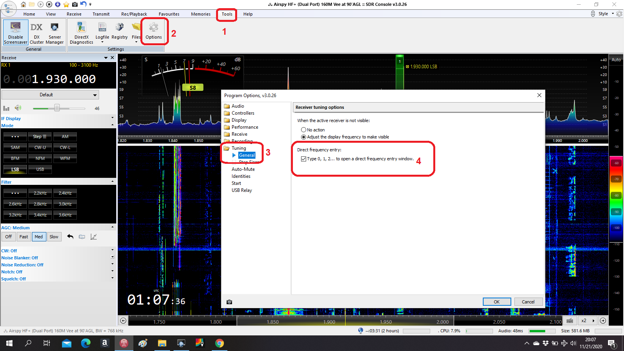The width and height of the screenshot is (624, 351).
Task: Click camera screenshot icon in Options dialog
Action: coord(229,302)
